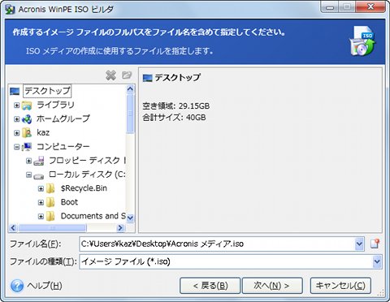Image resolution: width=390 pixels, height=302 pixels.
Task: Select デスクトップ in the folder tree
Action: coord(47,91)
